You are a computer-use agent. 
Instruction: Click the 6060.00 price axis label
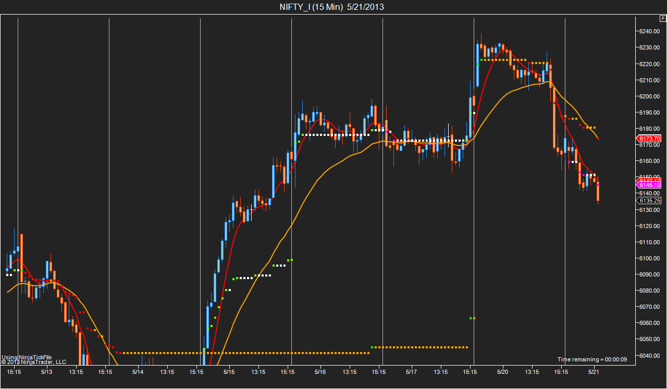(x=651, y=323)
